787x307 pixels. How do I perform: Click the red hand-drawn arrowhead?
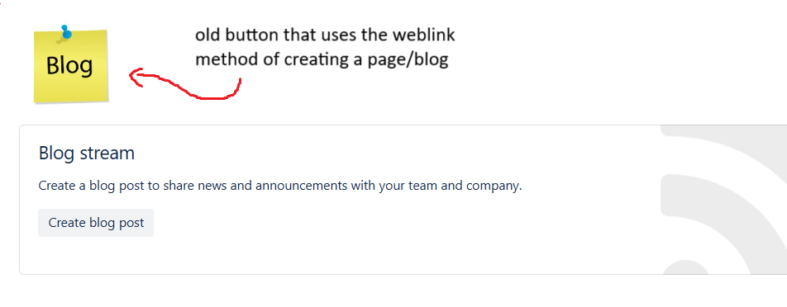136,77
